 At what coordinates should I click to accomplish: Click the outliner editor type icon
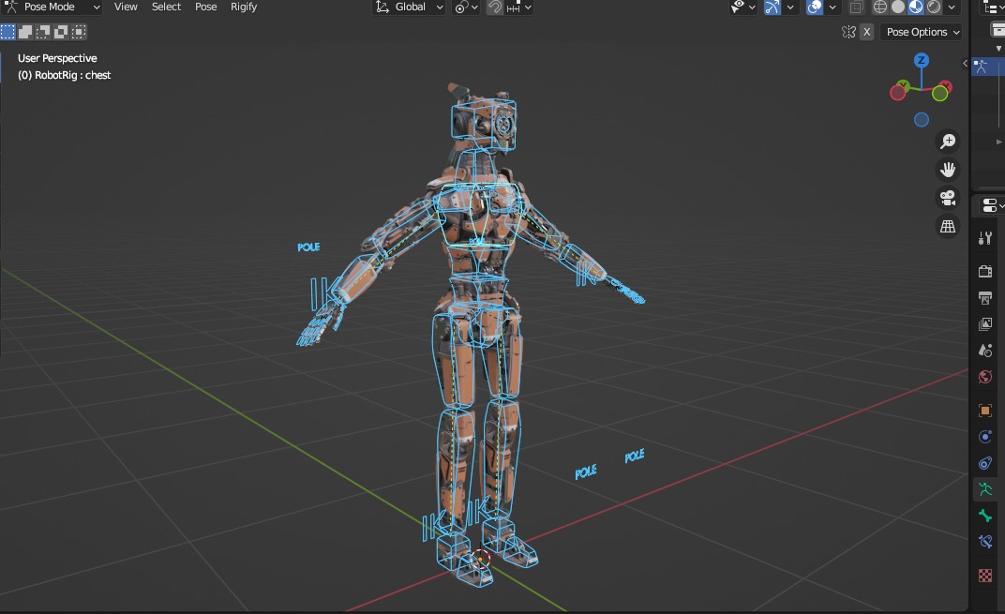click(x=992, y=7)
